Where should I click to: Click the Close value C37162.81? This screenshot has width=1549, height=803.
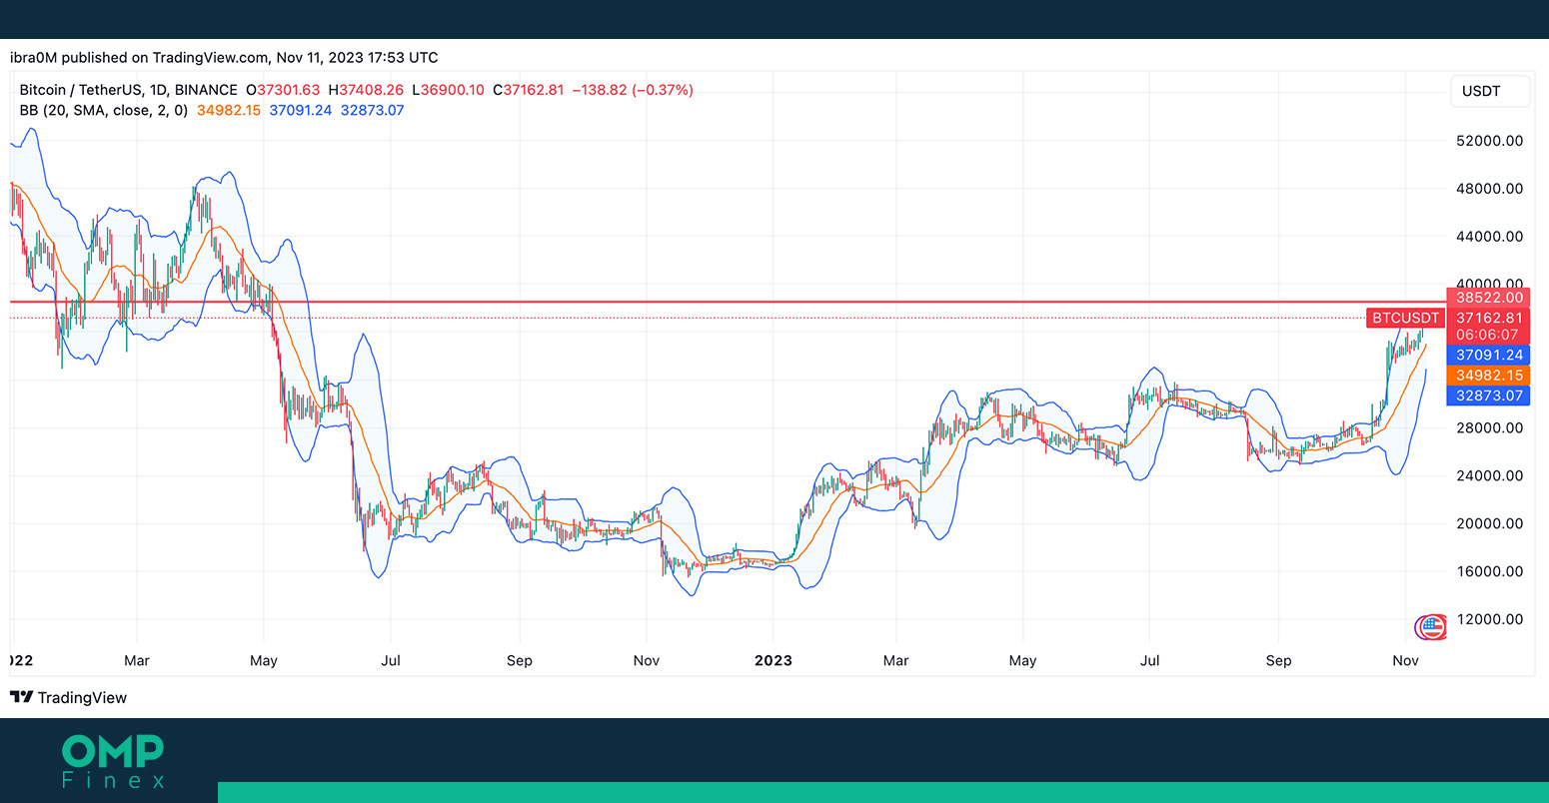tap(528, 90)
